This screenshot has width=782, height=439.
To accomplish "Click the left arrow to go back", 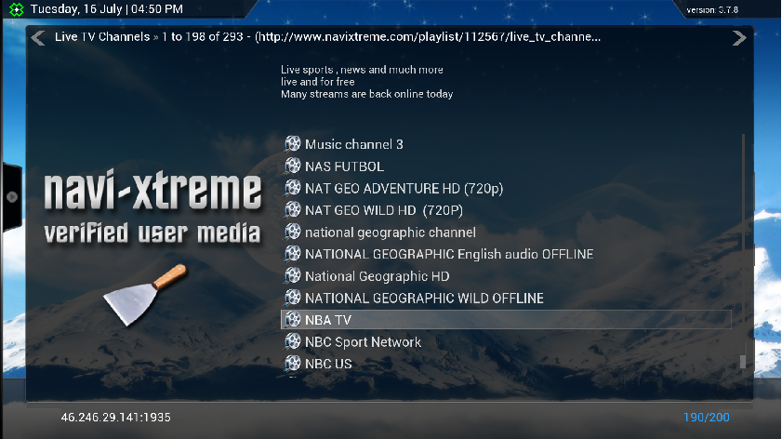I will point(38,38).
